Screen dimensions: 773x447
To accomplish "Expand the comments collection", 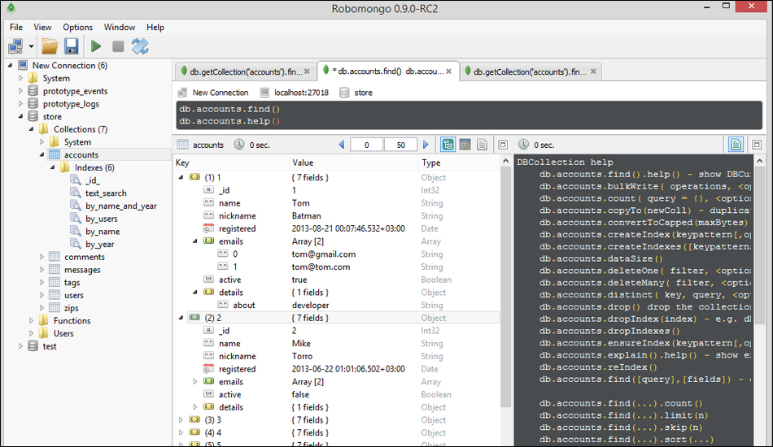I will click(41, 257).
